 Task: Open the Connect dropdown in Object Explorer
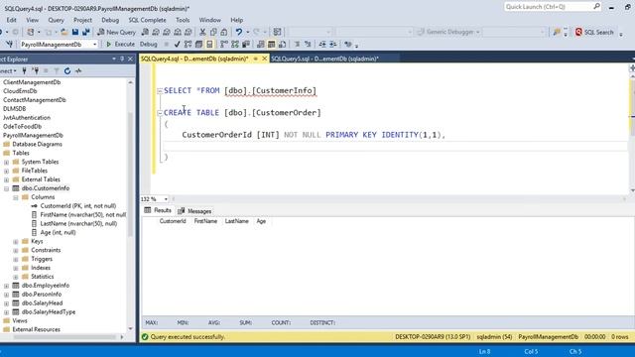[x=8, y=70]
